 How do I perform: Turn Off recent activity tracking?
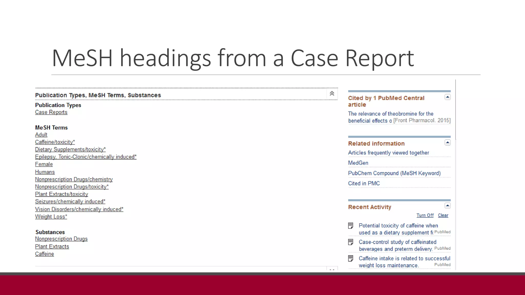[x=425, y=215]
